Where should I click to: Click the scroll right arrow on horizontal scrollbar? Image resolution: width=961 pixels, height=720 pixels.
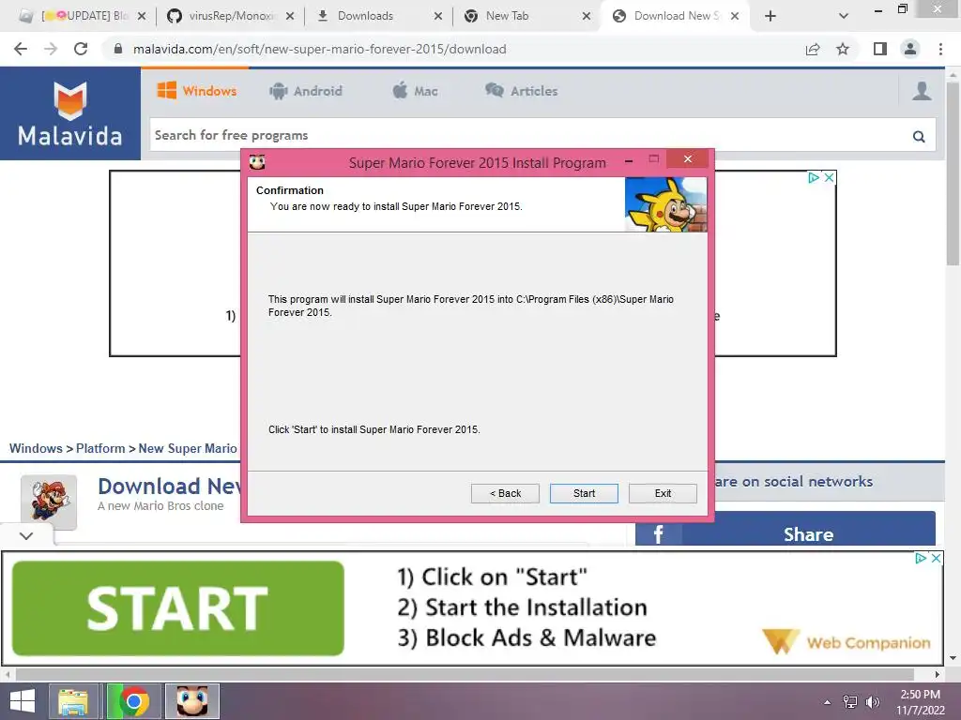pos(938,674)
